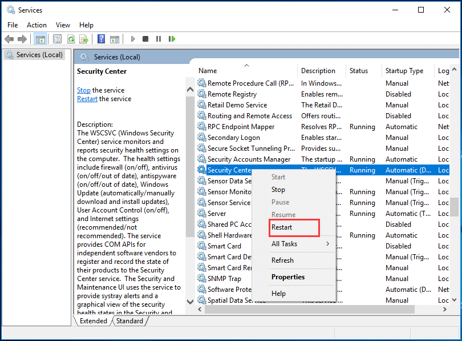Select Services (Local) in the console tree
The height and width of the screenshot is (341, 462).
[x=34, y=55]
